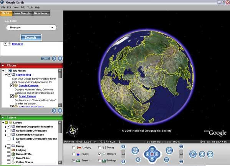Viewport: 230px width, 166px height.
Task: Click the reset tilt button below right rotate
Action: coord(167,159)
